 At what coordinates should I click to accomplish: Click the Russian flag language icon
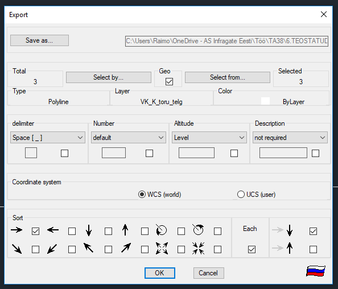pyautogui.click(x=316, y=271)
